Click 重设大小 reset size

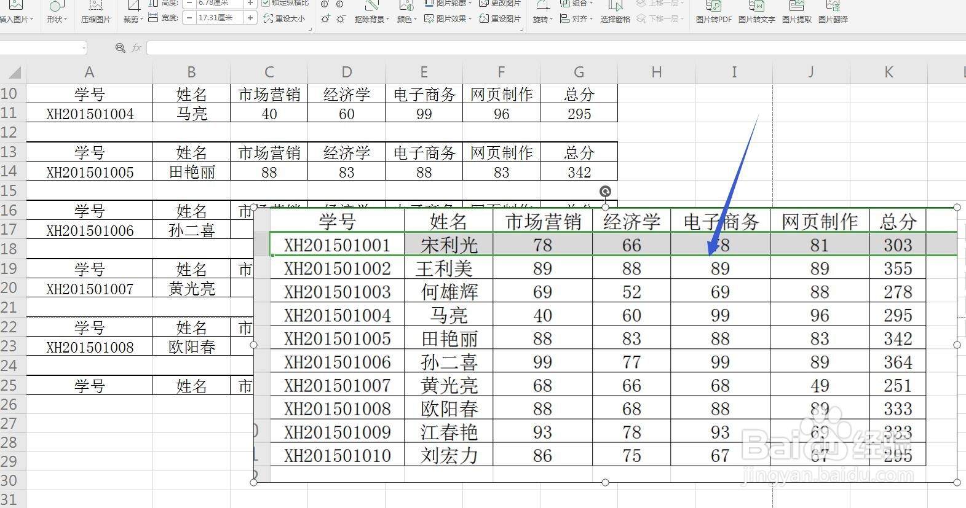tap(284, 19)
